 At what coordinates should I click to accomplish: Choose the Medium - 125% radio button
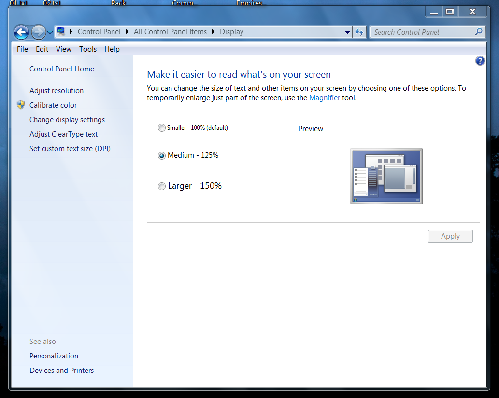[x=162, y=156]
